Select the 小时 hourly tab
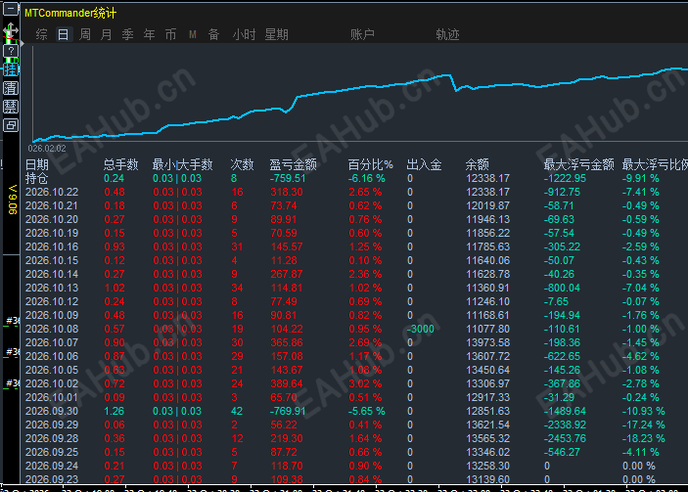 click(x=244, y=34)
